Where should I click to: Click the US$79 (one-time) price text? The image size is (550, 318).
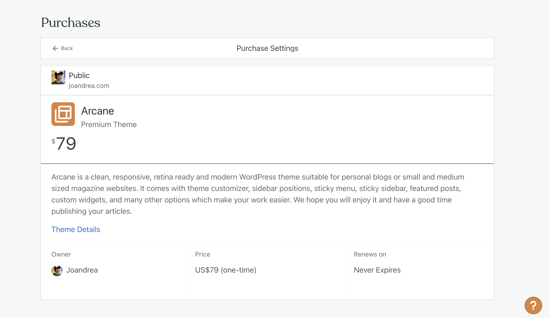pos(225,270)
